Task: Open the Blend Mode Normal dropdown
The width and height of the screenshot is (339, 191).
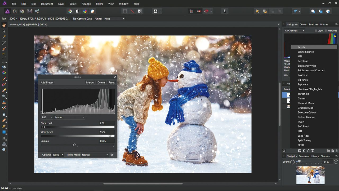Action: [95, 155]
